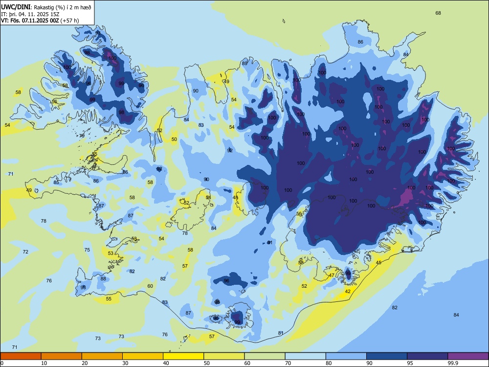Click the orange 10–20 legend swatch
Screen dimensions: 489x367
[x=62, y=356]
